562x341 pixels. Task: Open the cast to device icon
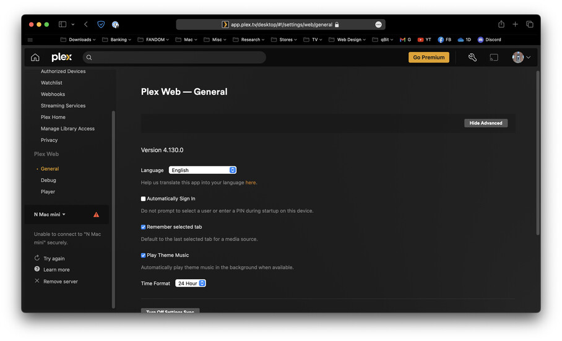(x=494, y=58)
